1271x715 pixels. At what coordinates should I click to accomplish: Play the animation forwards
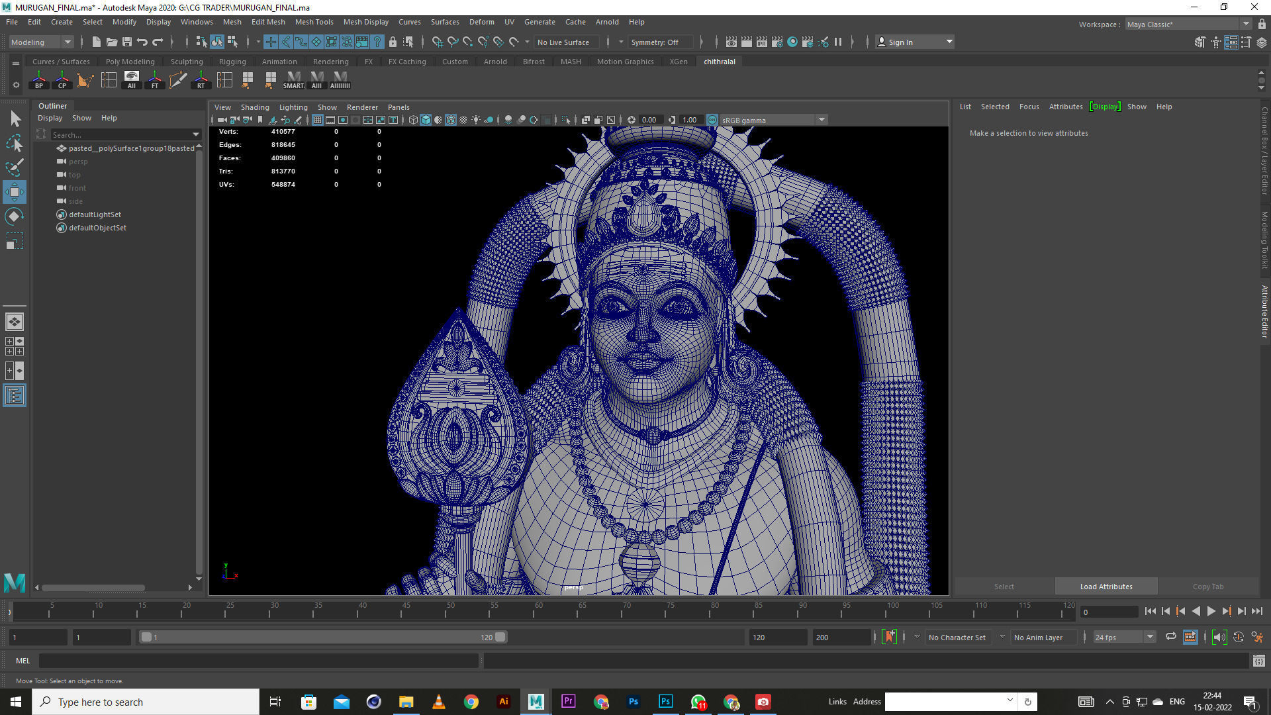[1211, 611]
